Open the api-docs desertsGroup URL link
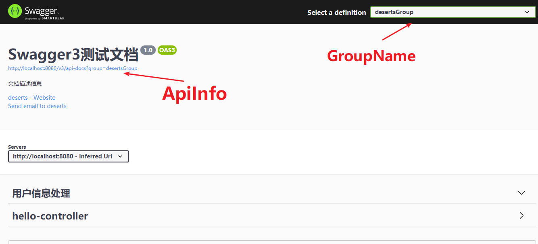 (73, 68)
